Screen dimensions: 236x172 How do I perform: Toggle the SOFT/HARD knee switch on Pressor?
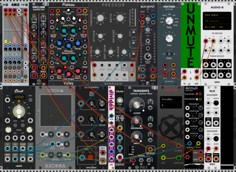tap(133, 54)
